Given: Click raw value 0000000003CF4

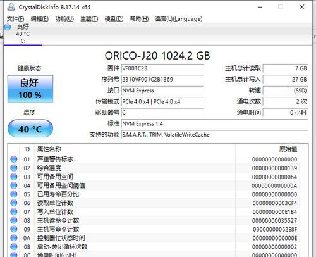Looking at the screenshot, I should pos(275,203).
